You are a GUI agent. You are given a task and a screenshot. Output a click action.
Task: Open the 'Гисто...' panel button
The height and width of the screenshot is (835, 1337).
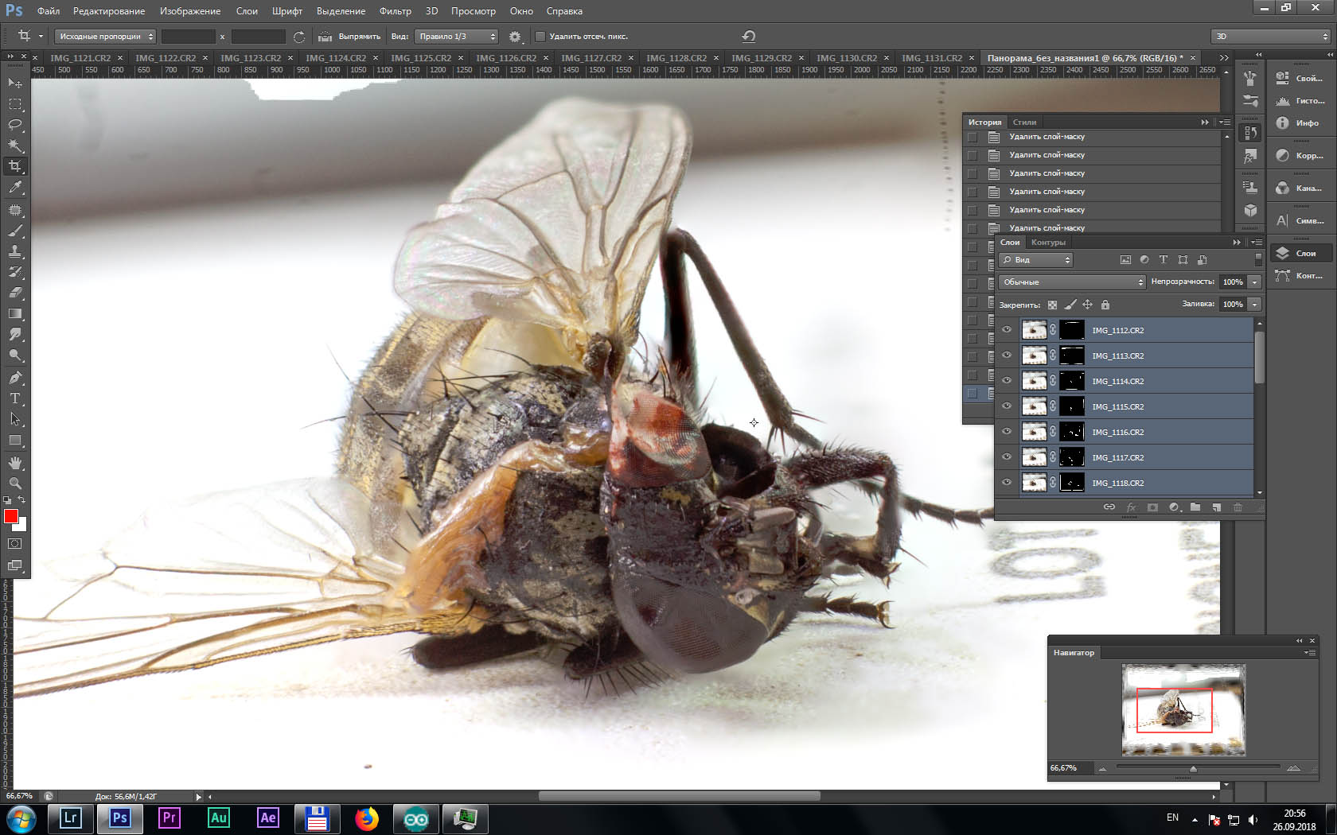tap(1299, 101)
